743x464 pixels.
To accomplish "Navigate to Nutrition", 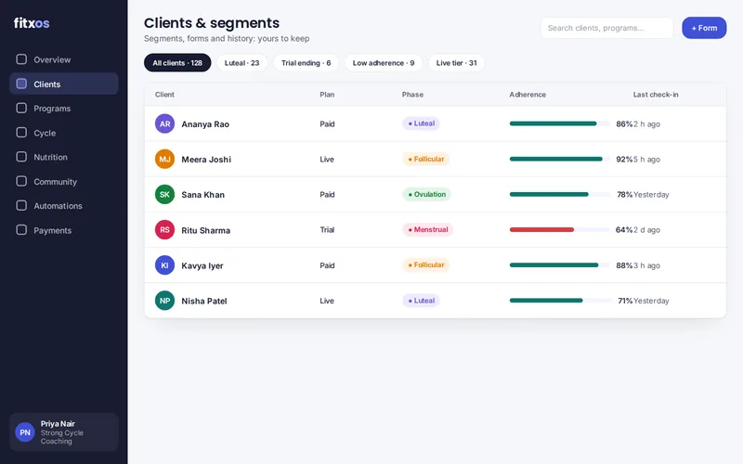I will [63, 157].
